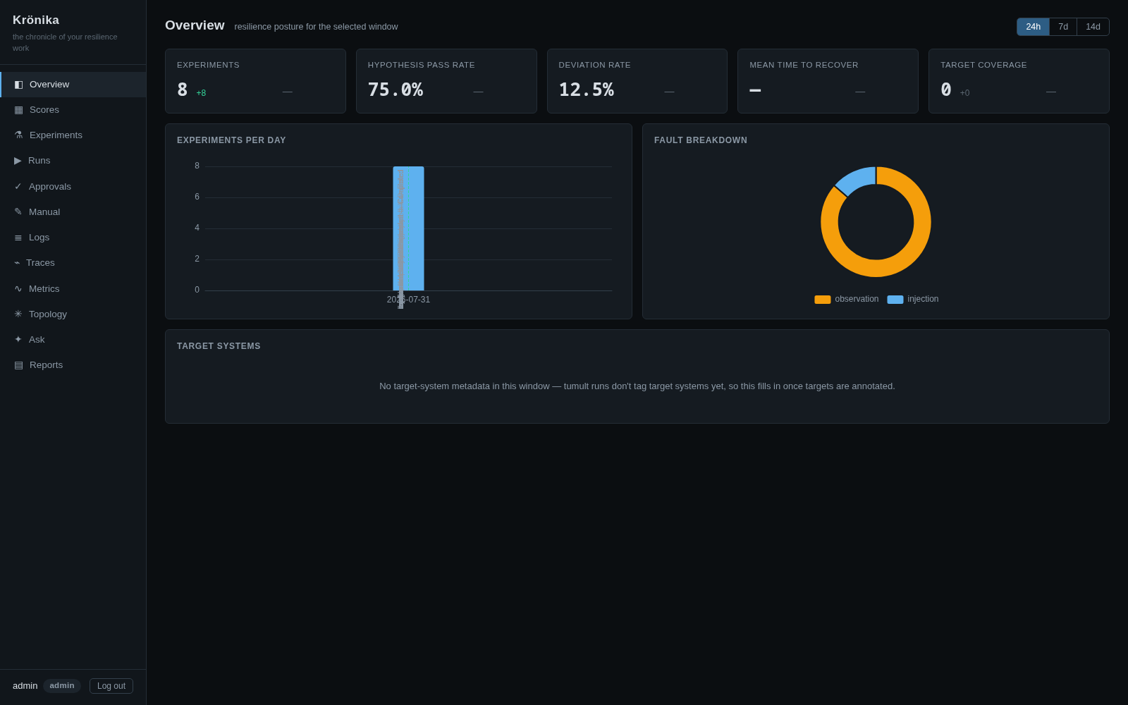Click the 12.5% deviation rate value
The image size is (1128, 705).
[x=587, y=90]
